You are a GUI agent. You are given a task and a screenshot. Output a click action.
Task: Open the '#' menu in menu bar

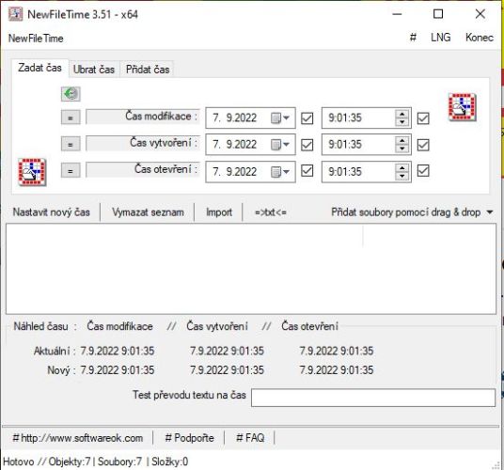[x=413, y=38]
